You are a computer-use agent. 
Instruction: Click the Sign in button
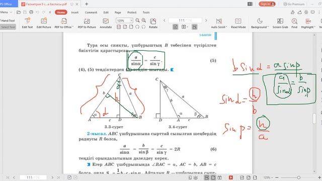(267, 4)
